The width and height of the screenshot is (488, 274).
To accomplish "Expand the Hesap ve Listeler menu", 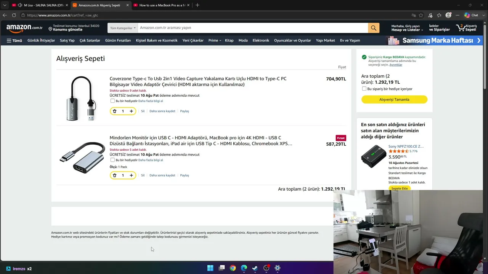I will tap(407, 28).
